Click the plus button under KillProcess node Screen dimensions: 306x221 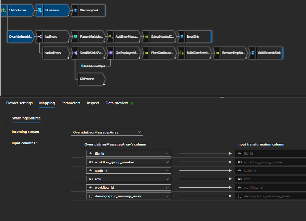tap(104, 84)
